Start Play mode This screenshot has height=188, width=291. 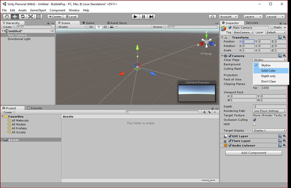tap(136, 17)
